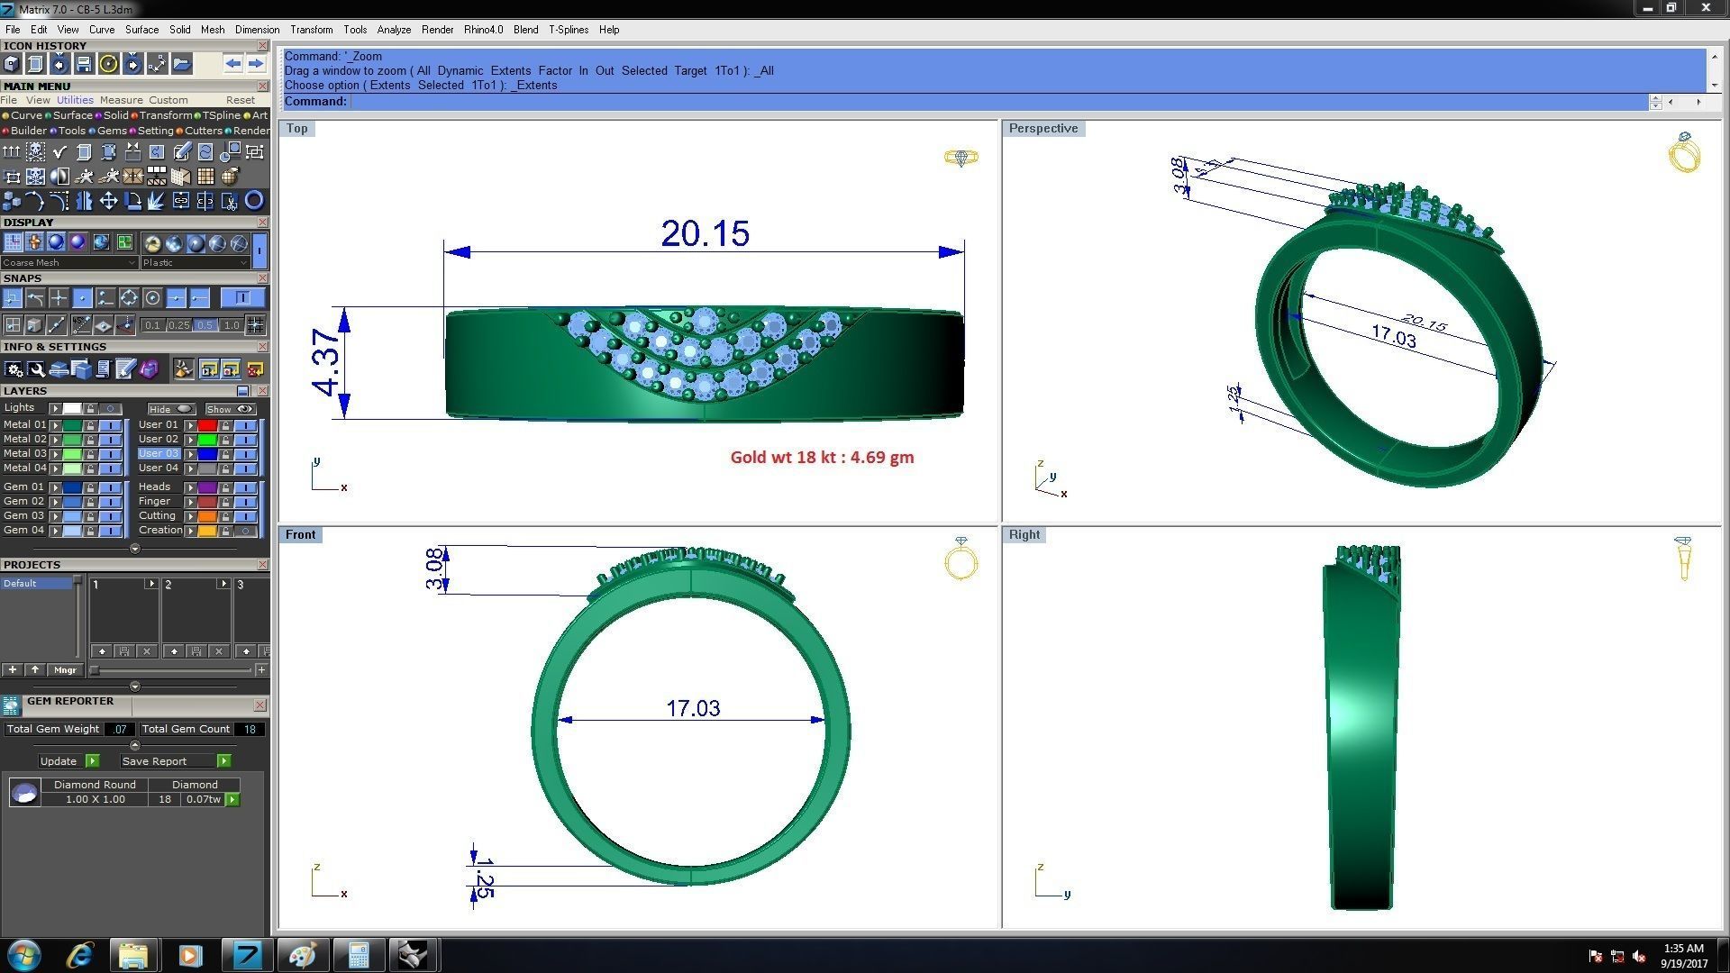Click the open folder icon in Icon History
The image size is (1730, 973).
coord(182,64)
